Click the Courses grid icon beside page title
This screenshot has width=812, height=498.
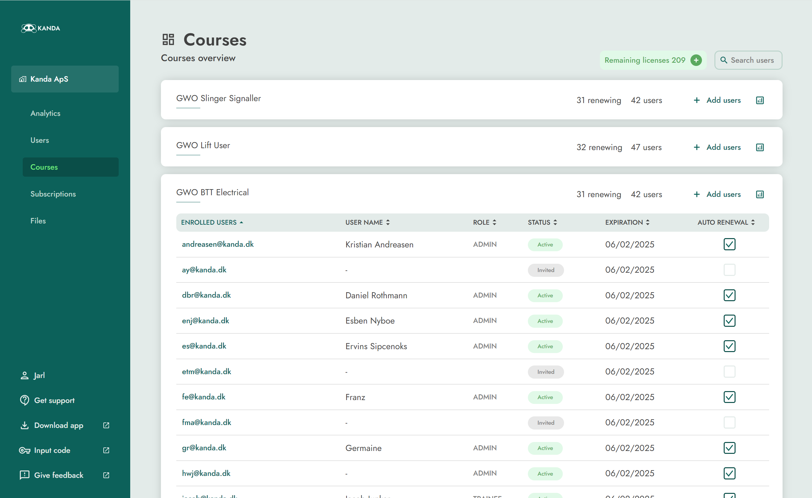click(168, 39)
